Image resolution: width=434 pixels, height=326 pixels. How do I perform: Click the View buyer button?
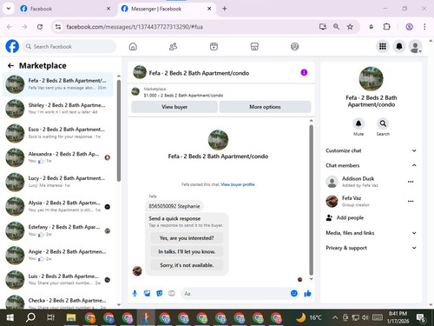174,107
